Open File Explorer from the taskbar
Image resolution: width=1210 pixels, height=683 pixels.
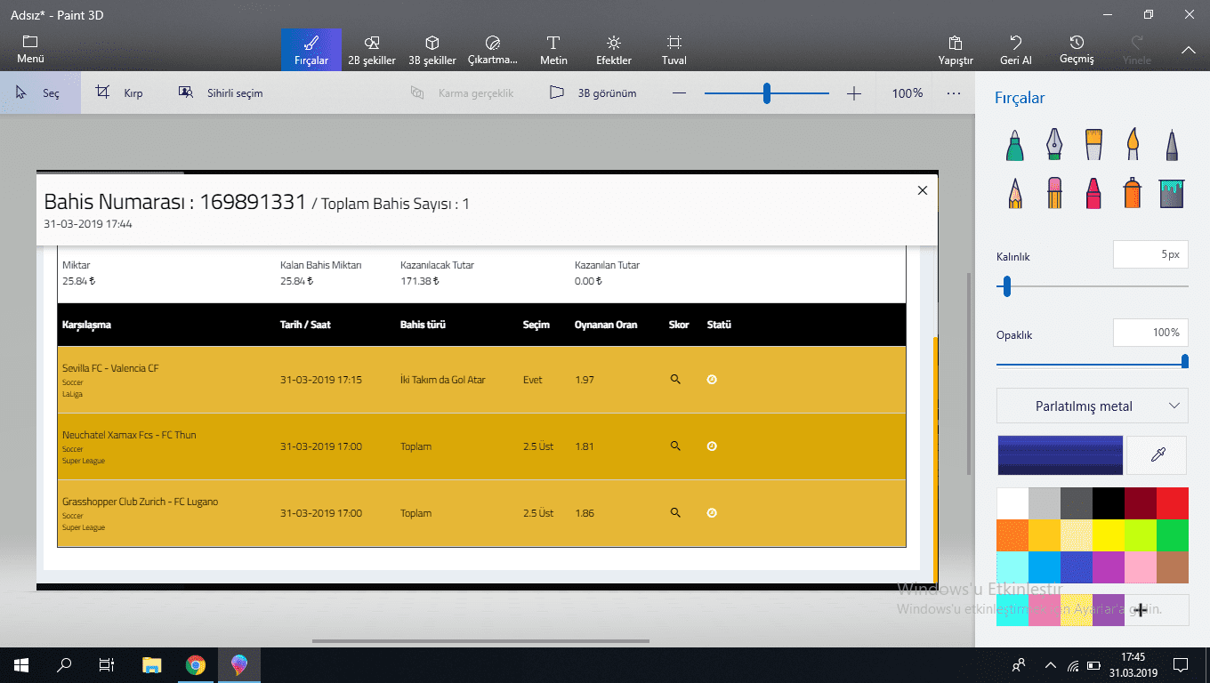tap(152, 665)
